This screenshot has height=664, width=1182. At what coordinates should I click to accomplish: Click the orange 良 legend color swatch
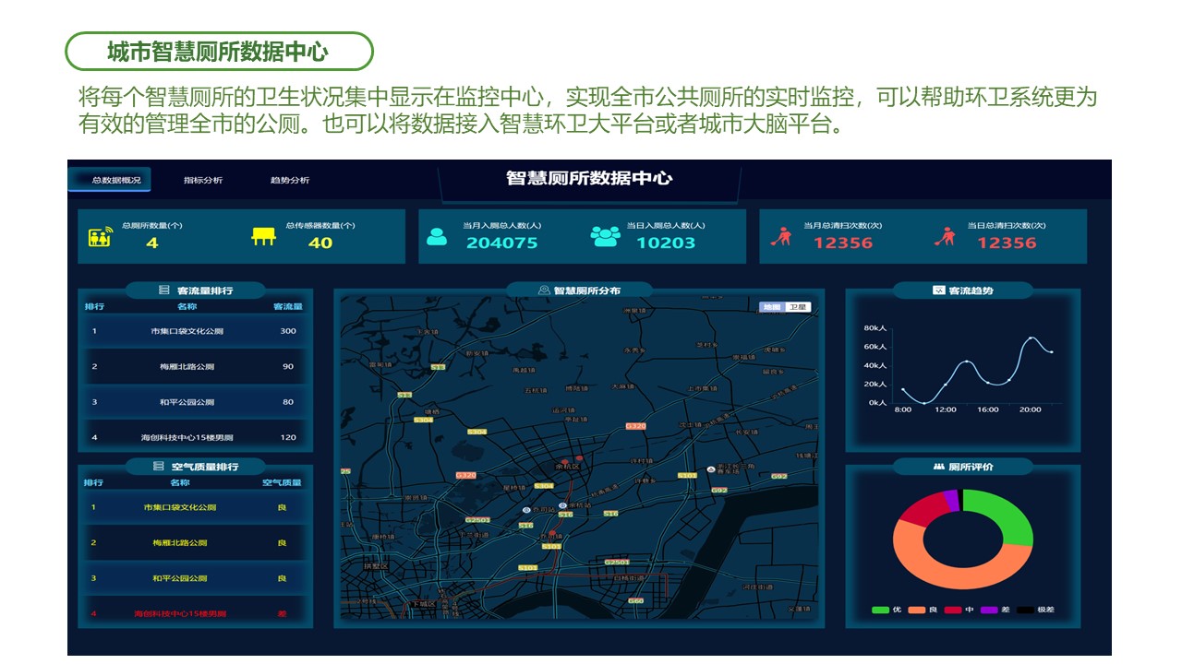coord(916,610)
